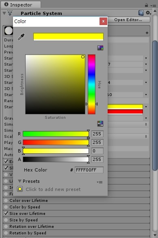This screenshot has height=238, width=158.
Task: Pick a screen color with the eyedropper
Action: point(21,37)
